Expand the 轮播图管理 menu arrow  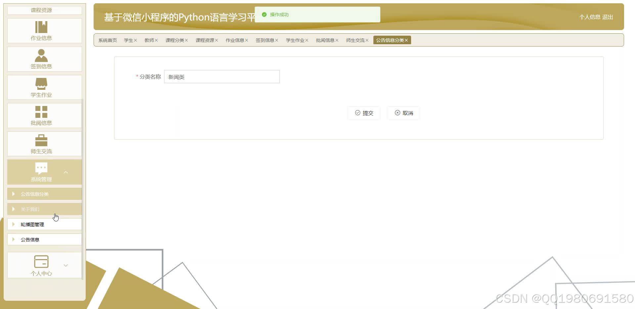14,224
